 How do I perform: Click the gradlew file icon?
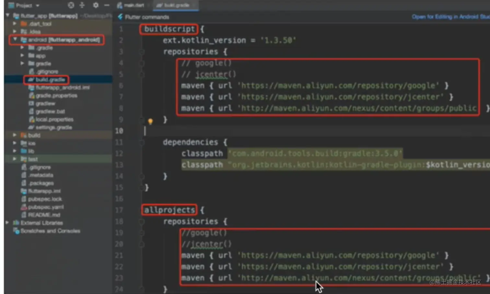31,104
